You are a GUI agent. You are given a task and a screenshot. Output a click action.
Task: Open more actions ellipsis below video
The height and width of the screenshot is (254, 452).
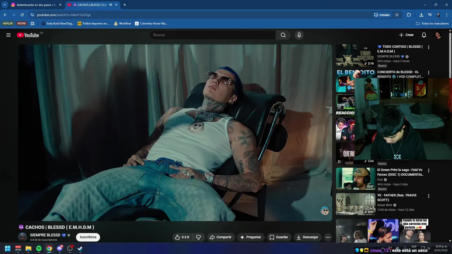328,237
